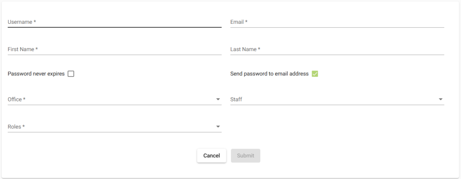The height and width of the screenshot is (179, 461).
Task: Click the 'Staff' field label
Action: coord(236,99)
